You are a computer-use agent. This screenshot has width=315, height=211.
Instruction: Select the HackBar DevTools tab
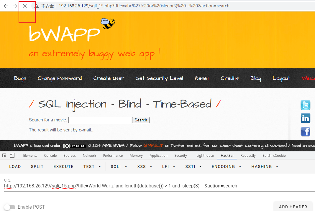tap(227, 156)
